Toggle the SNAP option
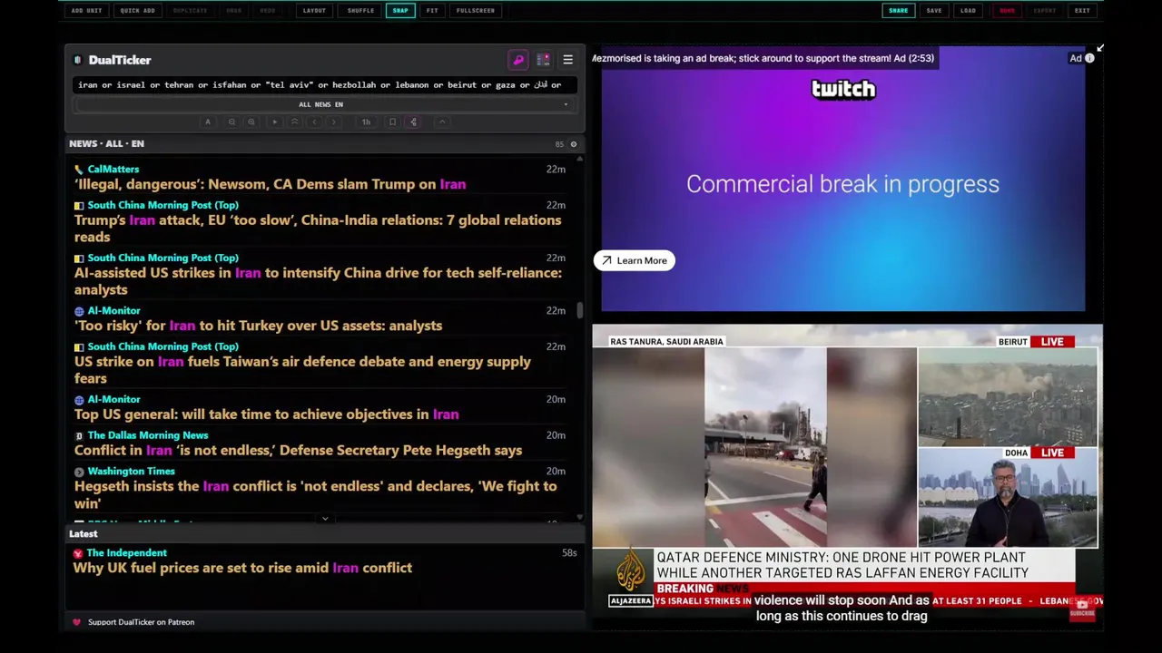Viewport: 1162px width, 653px height. [400, 11]
